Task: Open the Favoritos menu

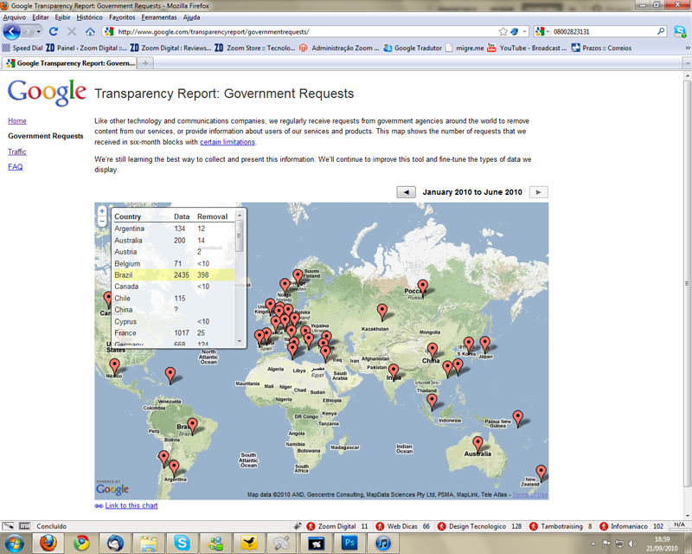Action: [122, 17]
